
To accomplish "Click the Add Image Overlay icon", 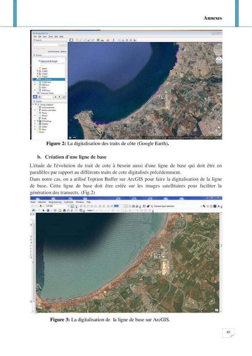I will 89,40.
